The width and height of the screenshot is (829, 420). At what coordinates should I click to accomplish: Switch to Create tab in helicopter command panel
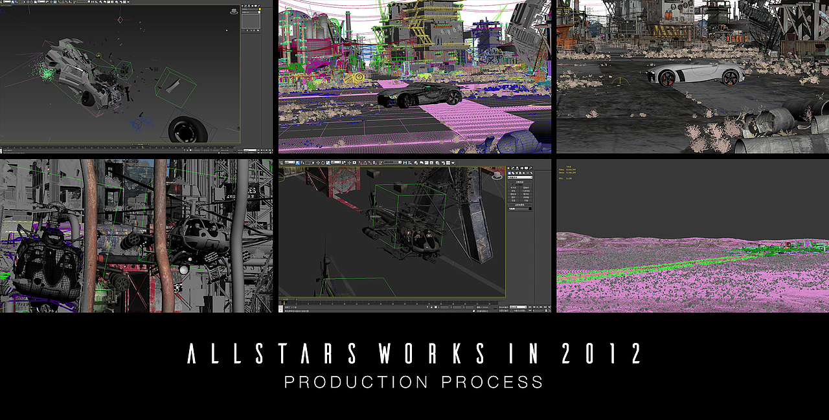pos(508,168)
